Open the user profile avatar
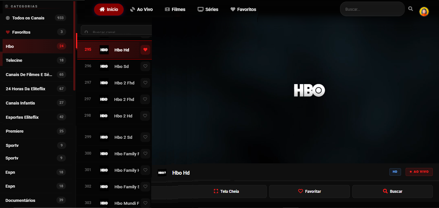Viewport: 439px width, 208px height. point(424,12)
